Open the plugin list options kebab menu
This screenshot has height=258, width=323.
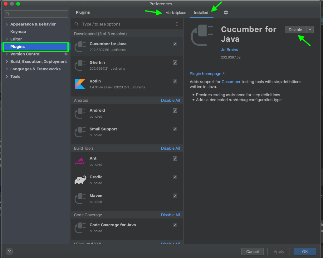(177, 24)
